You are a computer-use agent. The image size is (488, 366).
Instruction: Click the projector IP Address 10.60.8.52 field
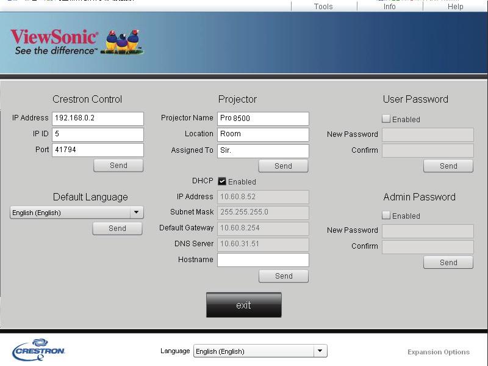click(x=263, y=197)
